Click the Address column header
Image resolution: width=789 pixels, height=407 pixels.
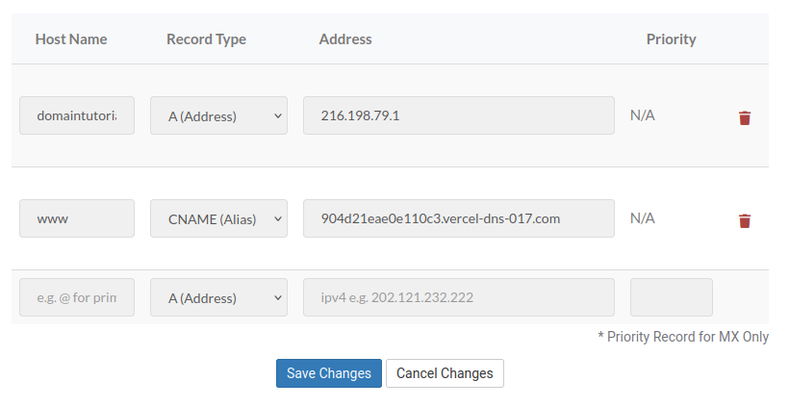click(x=345, y=39)
